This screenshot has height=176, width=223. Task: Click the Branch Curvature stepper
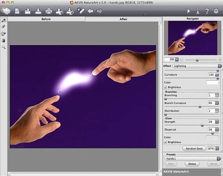tap(217, 103)
